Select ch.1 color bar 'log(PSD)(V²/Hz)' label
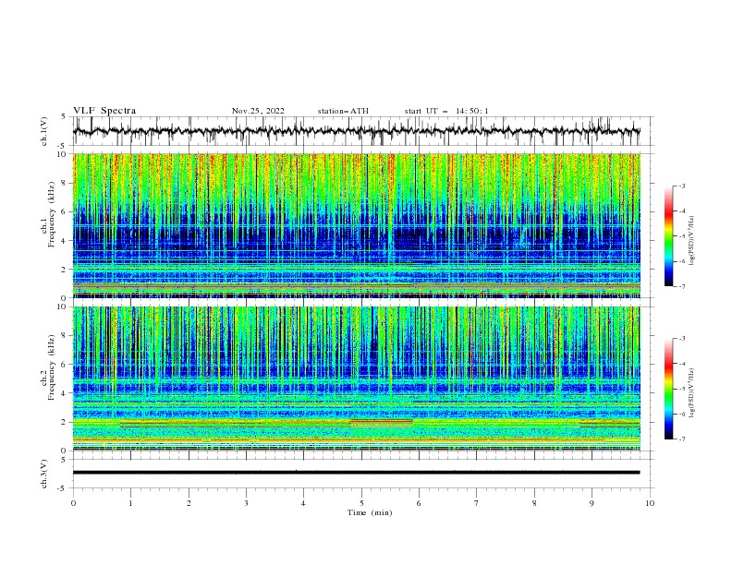Viewport: 732px width, 565px height. [691, 241]
